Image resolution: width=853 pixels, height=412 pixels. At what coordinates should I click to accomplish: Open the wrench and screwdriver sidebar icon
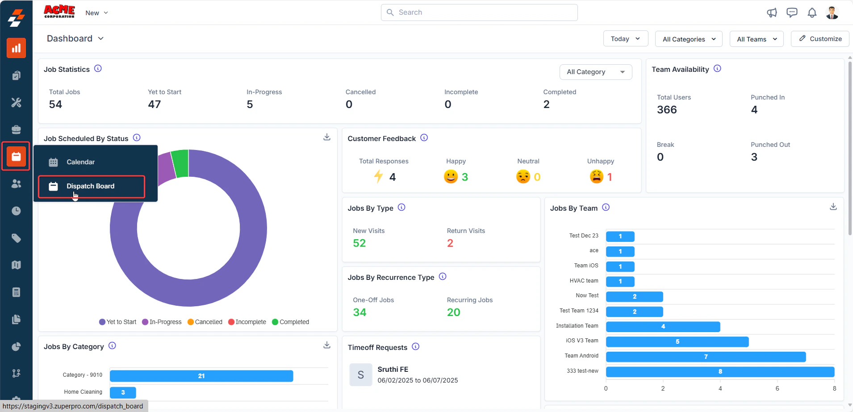(x=16, y=102)
